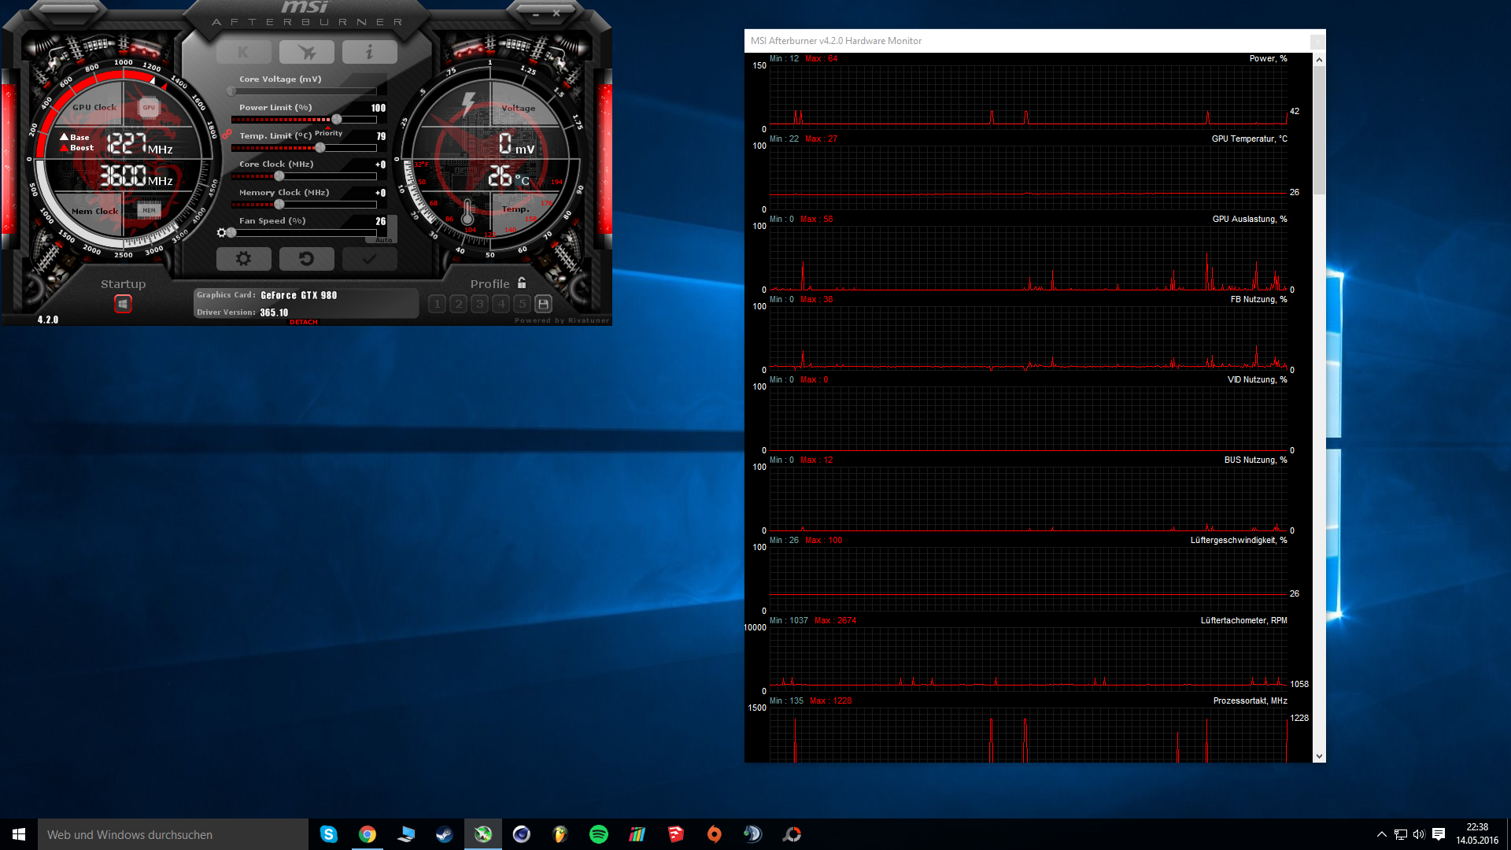
Task: Open Google Chrome from the taskbar
Action: click(368, 834)
